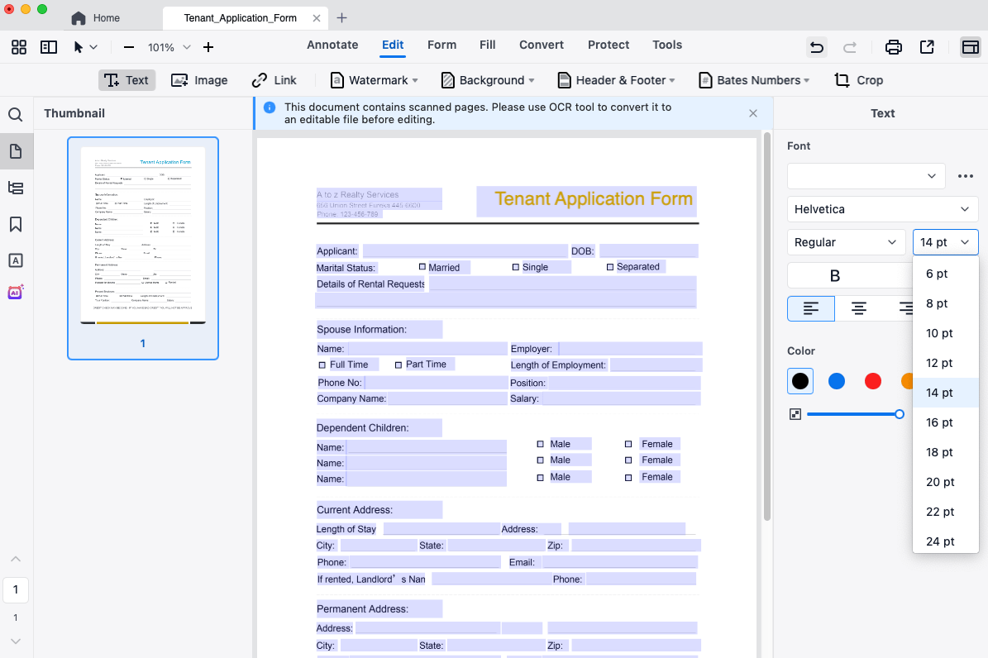The image size is (988, 658).
Task: Open the annotations sidebar icon
Action: point(16,261)
